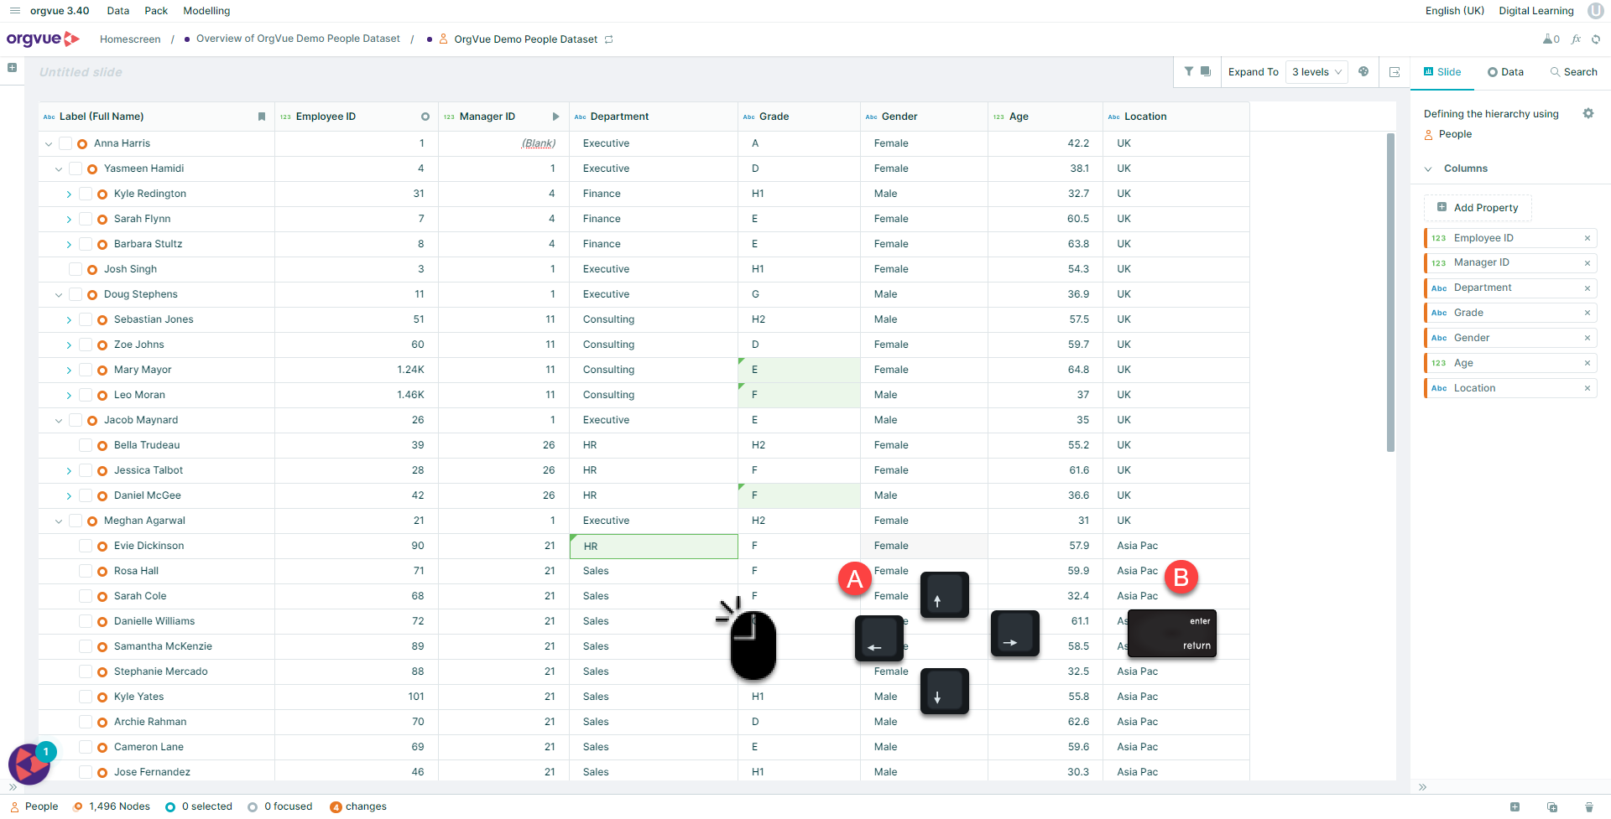1611x819 pixels.
Task: Click the Untitled slide title field
Action: click(81, 72)
